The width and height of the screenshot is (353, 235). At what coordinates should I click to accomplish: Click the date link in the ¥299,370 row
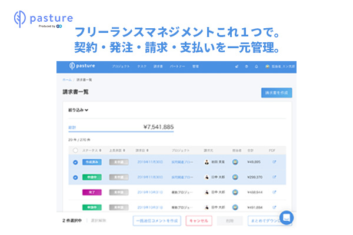(x=150, y=177)
